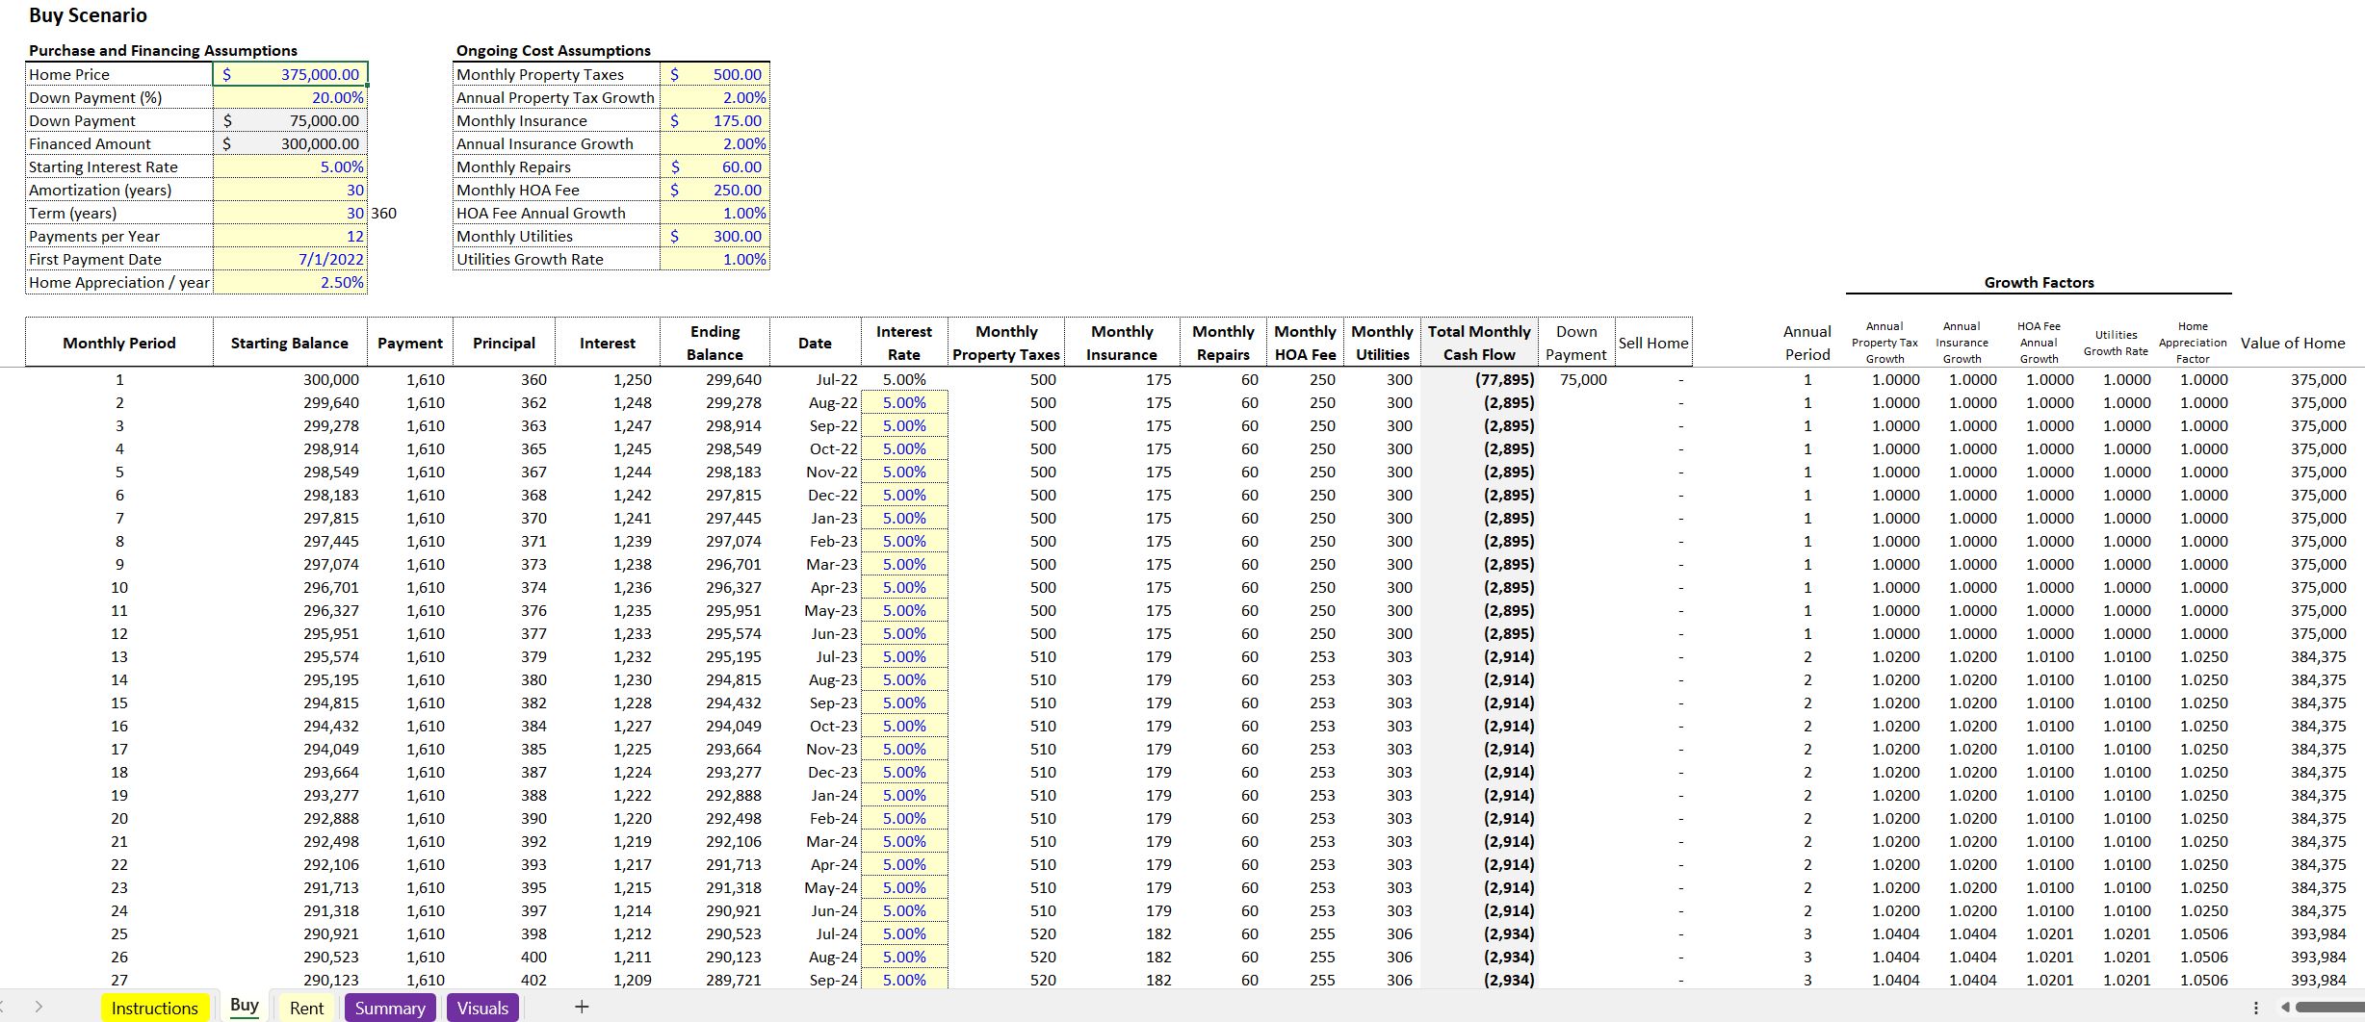Image resolution: width=2365 pixels, height=1022 pixels.
Task: Click the Monthly Property Taxes amount cell
Action: [x=715, y=74]
